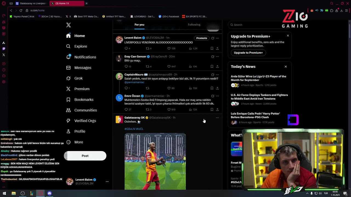Screen dimensions: 351x197
Task: Bookmark Eray Can Gencer's post
Action: (212, 66)
